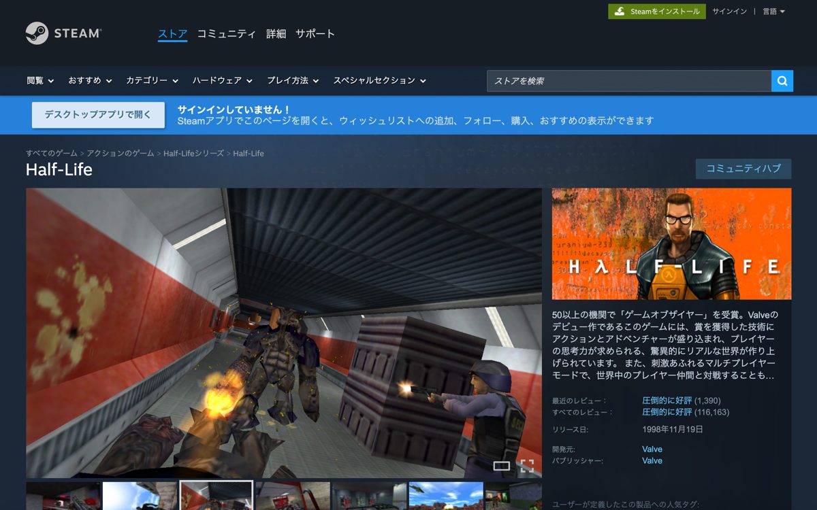Expand the カテゴリー menu
The width and height of the screenshot is (817, 510).
152,80
